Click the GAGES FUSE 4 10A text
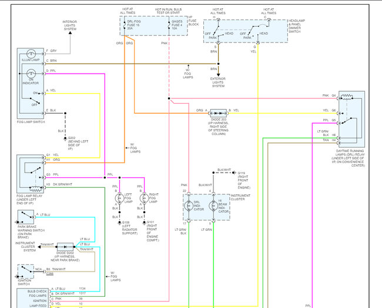Viewport: 382px width, 308px height. [177, 25]
